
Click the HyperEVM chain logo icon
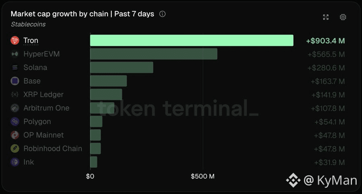pos(15,54)
